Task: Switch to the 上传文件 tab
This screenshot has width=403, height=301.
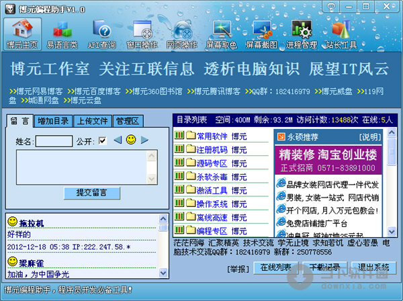Action: point(93,121)
